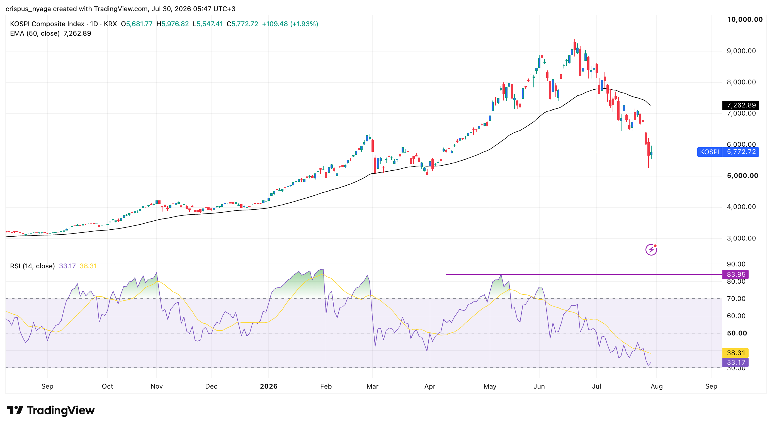Click the Aug label on time axis
This screenshot has width=772, height=427.
(656, 386)
